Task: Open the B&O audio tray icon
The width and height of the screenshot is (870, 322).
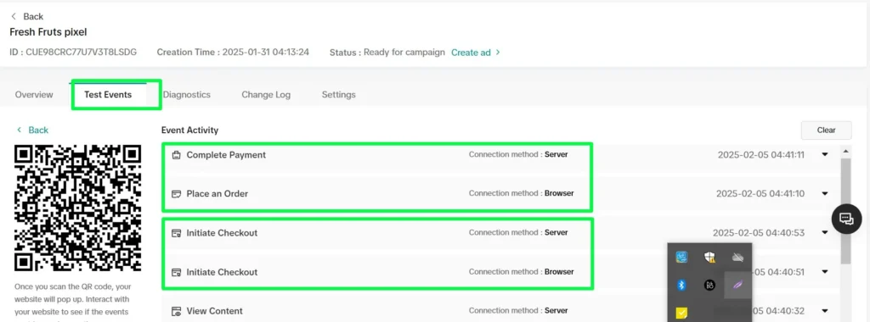Action: [x=709, y=285]
